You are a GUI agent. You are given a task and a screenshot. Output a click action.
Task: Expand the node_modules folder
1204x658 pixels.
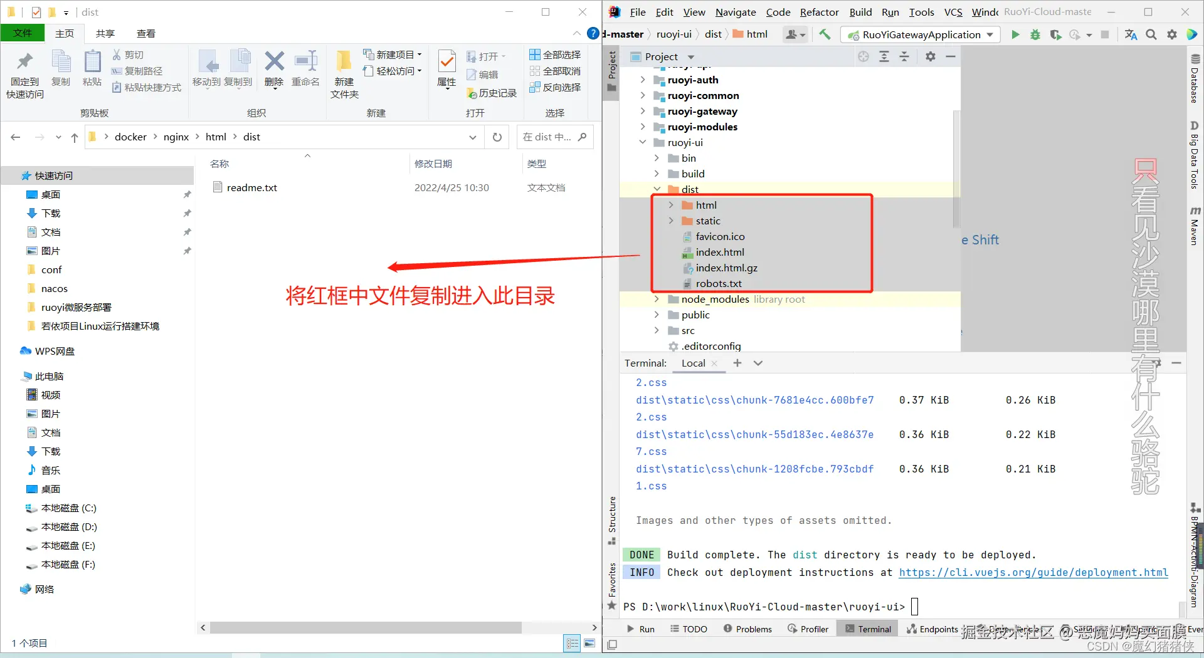pyautogui.click(x=657, y=299)
